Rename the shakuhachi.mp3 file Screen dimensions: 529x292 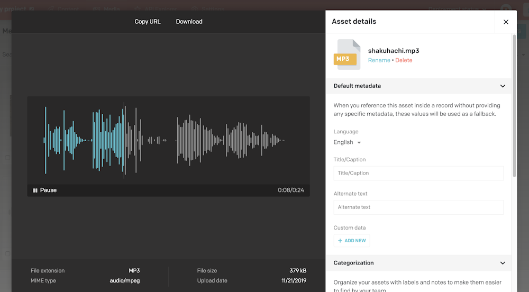point(379,60)
